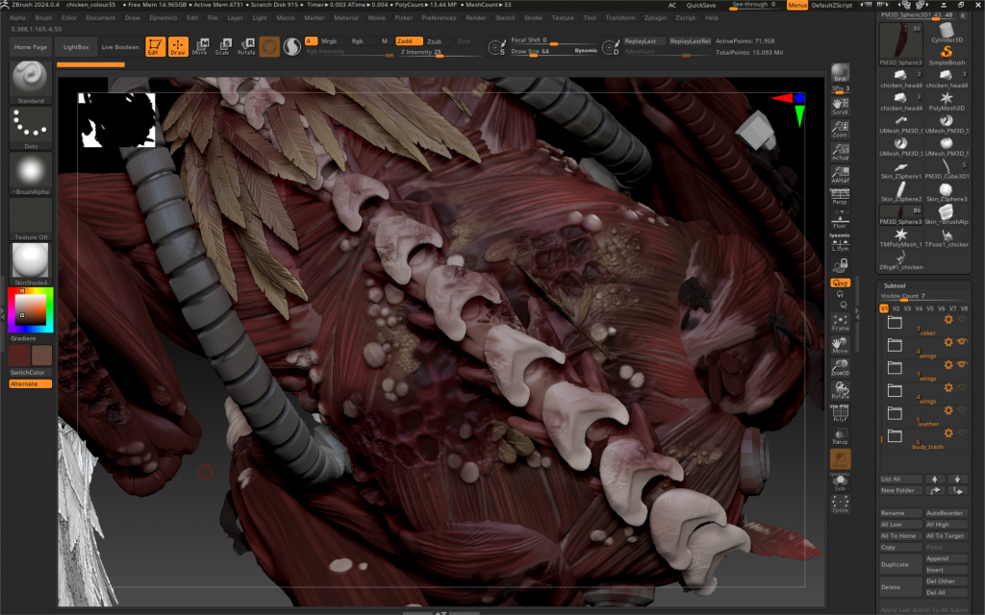The width and height of the screenshot is (985, 615).
Task: Toggle the Alternate color button
Action: click(x=30, y=383)
